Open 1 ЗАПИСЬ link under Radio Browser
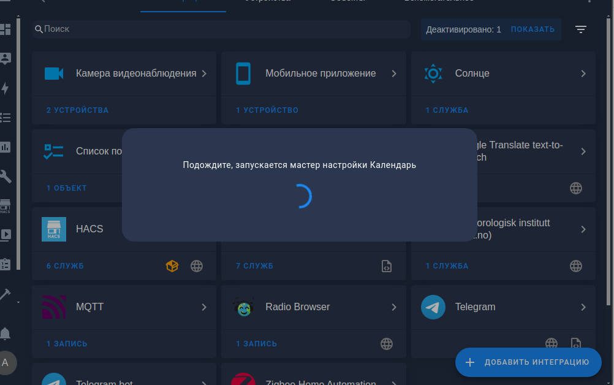614x385 pixels. tap(257, 344)
